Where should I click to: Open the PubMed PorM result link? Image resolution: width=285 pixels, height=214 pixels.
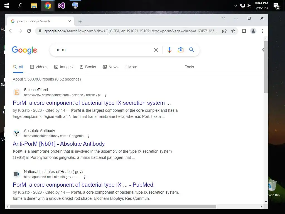tap(83, 185)
